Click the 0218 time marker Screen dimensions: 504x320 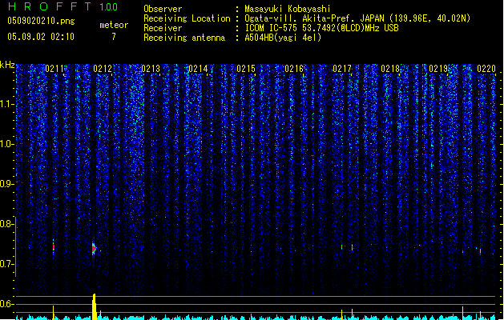coord(390,69)
